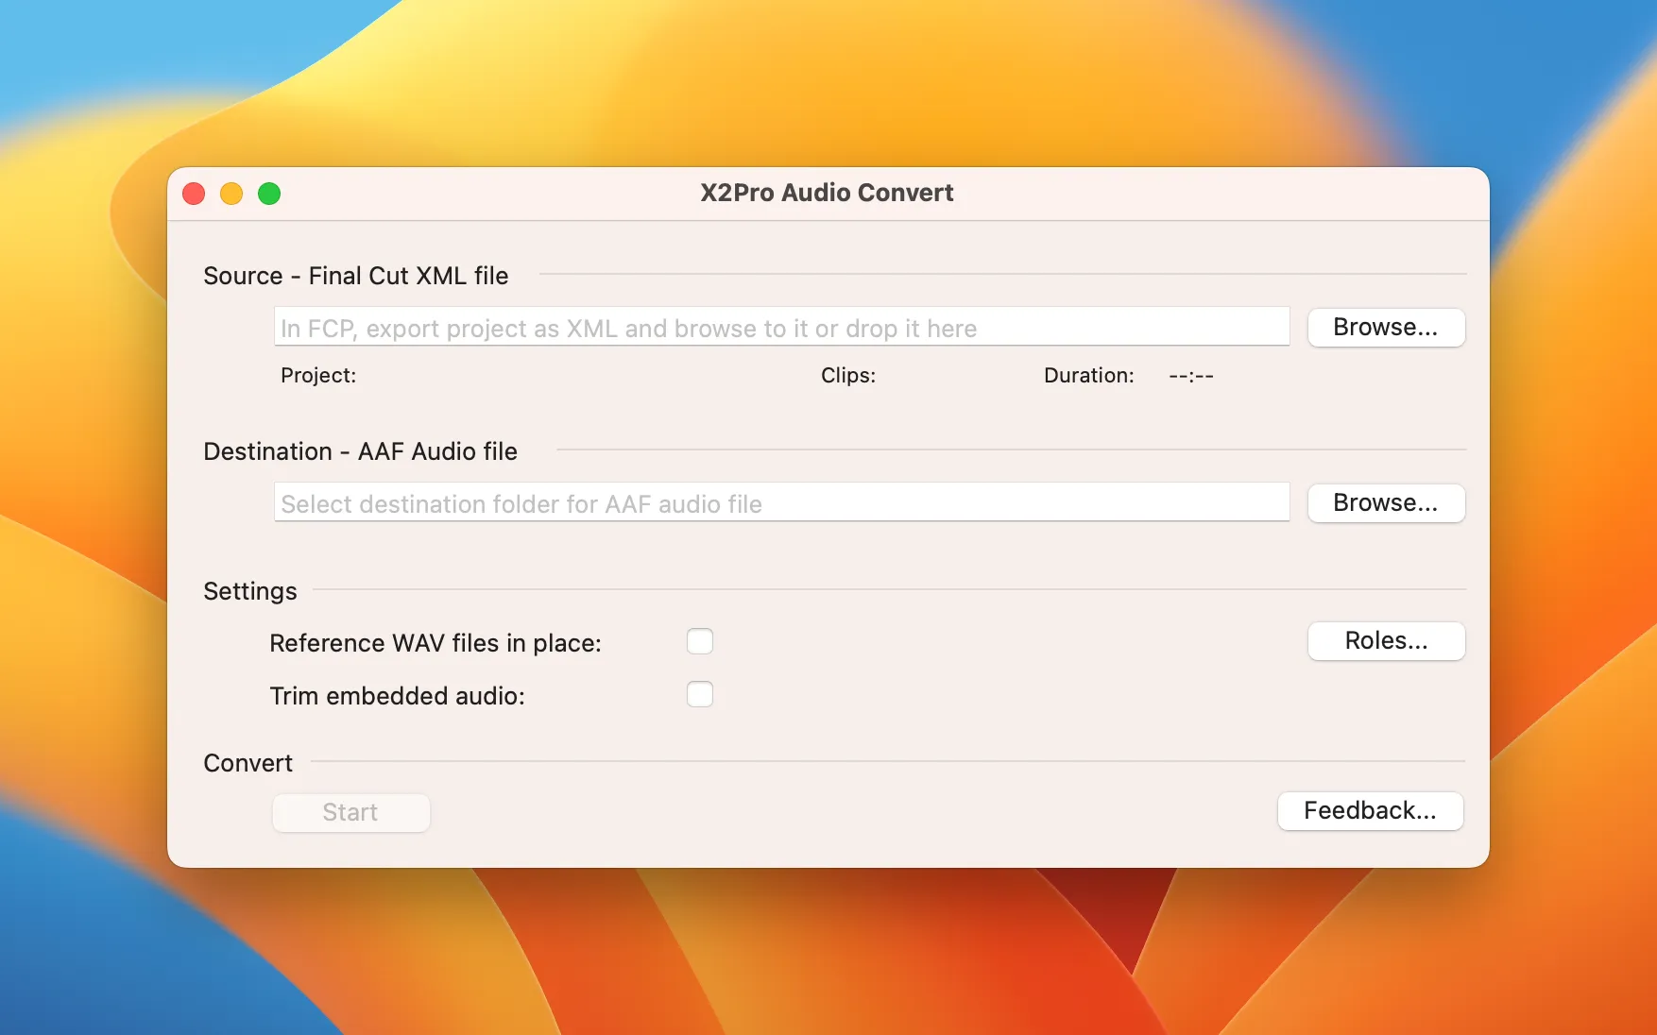This screenshot has width=1657, height=1035.
Task: Click the "Convert" section header
Action: 247,762
